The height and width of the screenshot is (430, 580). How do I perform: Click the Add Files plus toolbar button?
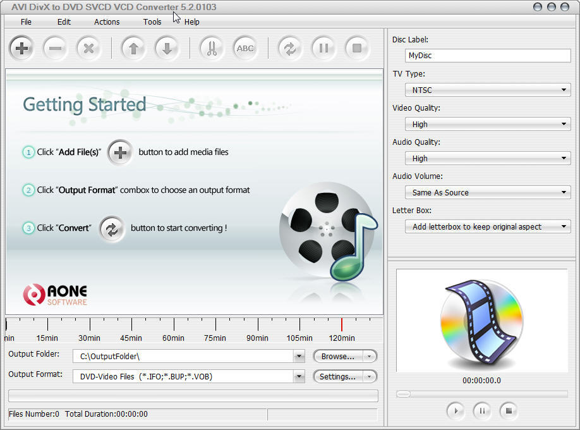click(x=22, y=48)
